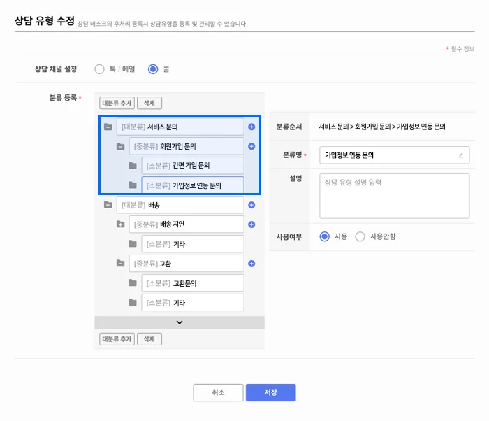Select the [대분류] 서비스 문의 row
The image size is (489, 421).
tap(180, 127)
